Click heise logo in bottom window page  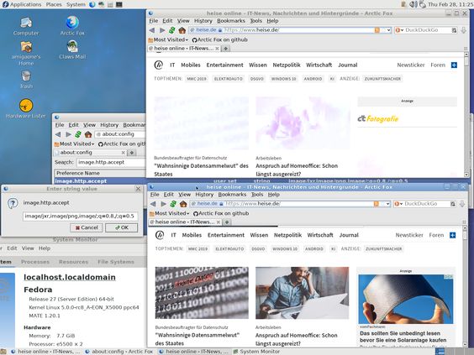160,235
